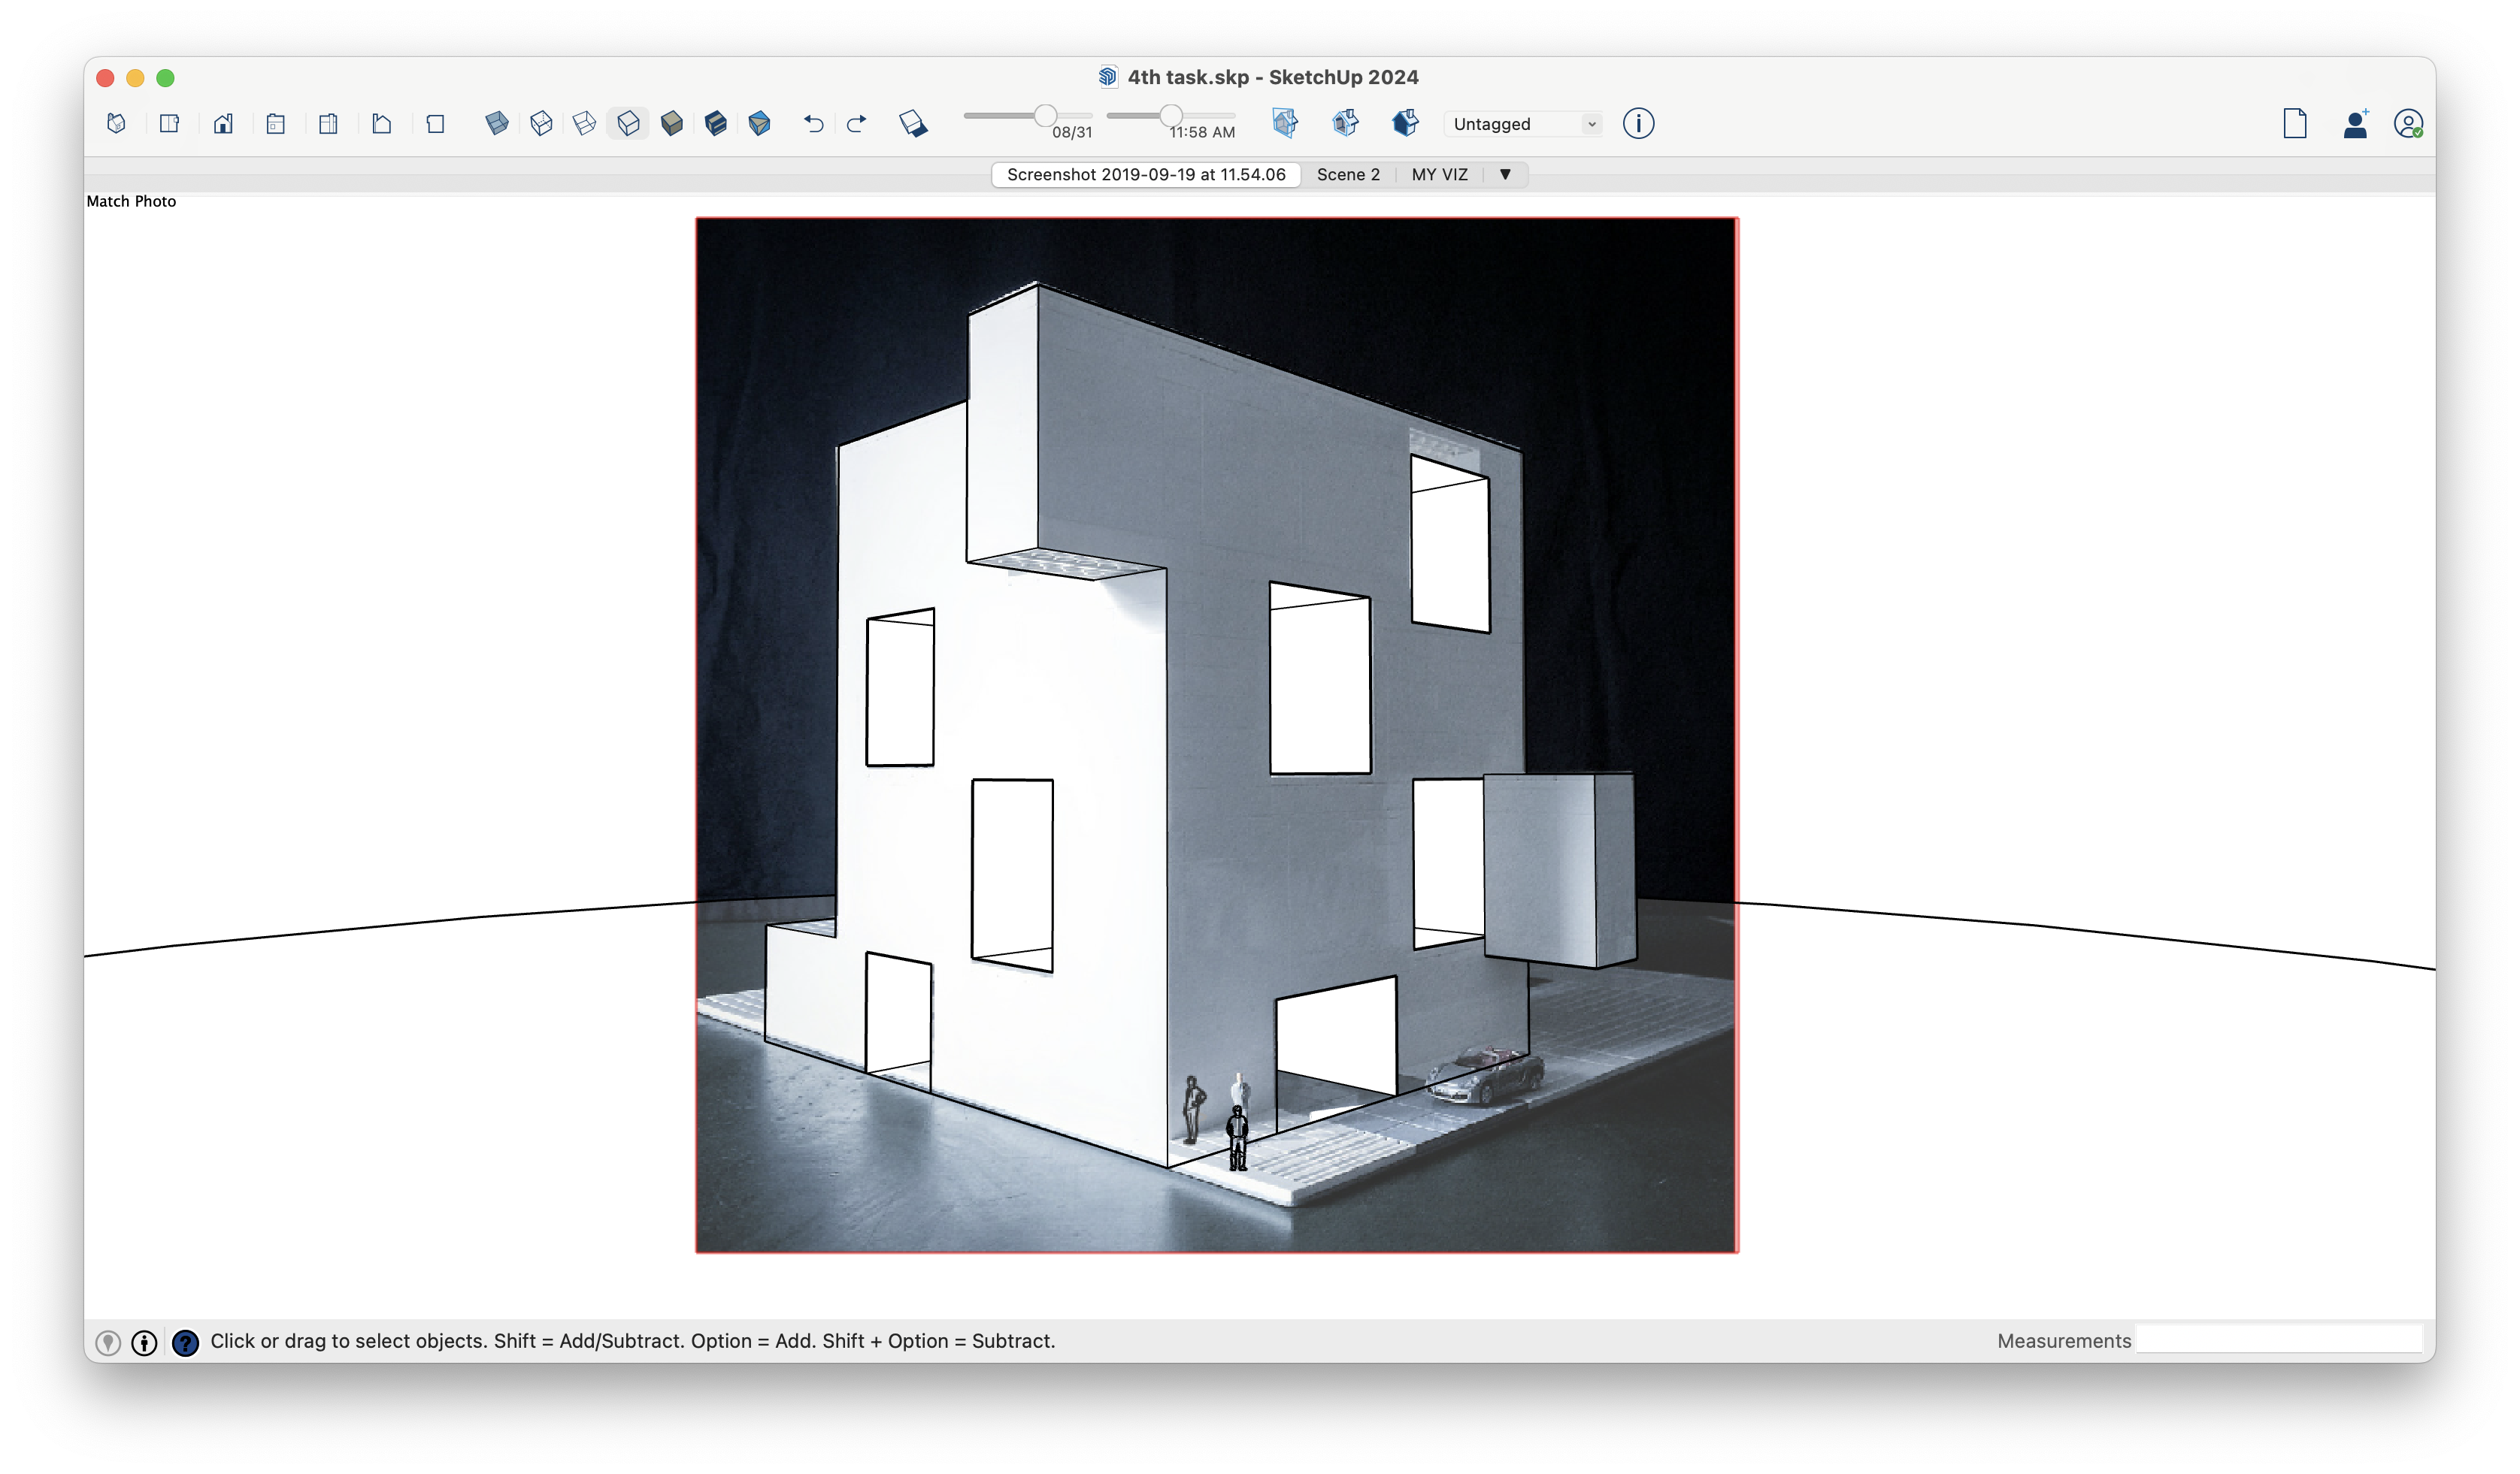This screenshot has height=1474, width=2520.
Task: Click the shadow date slider handle
Action: [x=1045, y=116]
